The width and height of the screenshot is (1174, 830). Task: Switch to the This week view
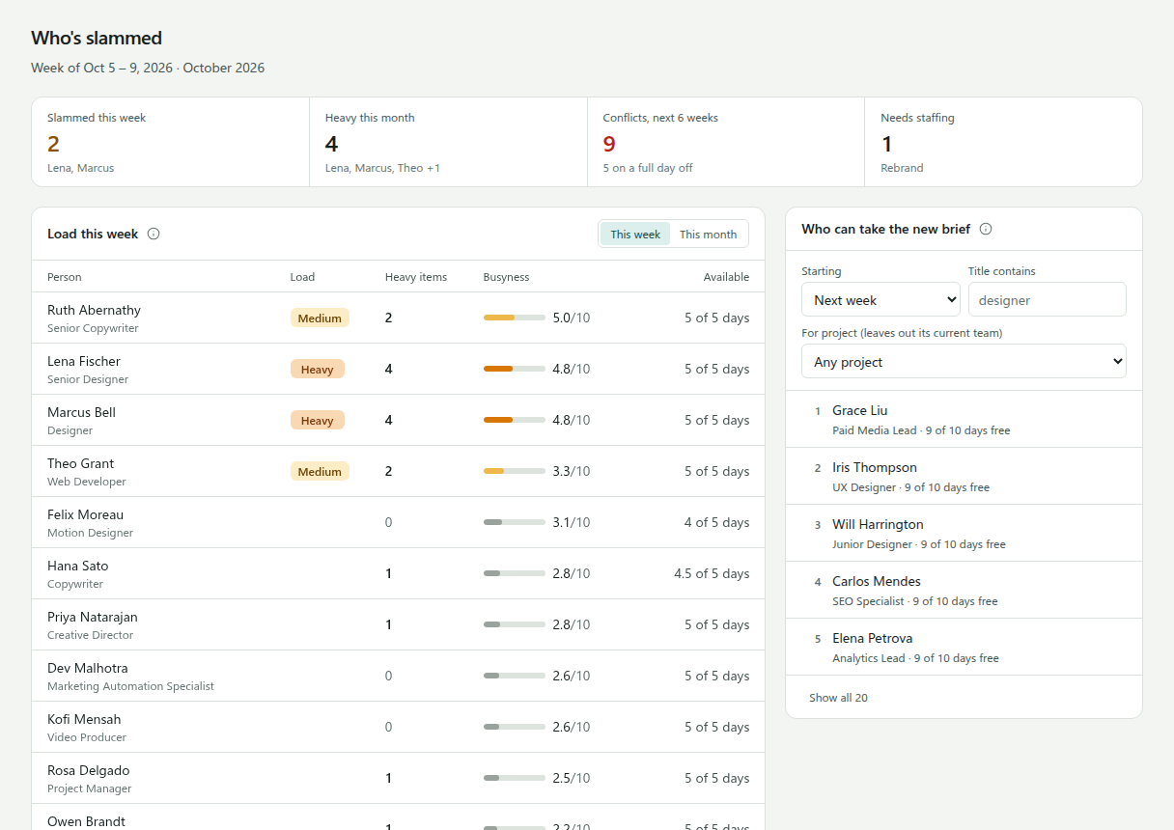coord(635,234)
